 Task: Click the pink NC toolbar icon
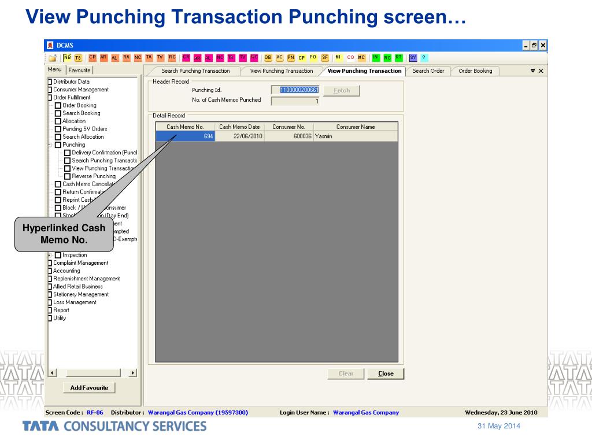pos(220,57)
